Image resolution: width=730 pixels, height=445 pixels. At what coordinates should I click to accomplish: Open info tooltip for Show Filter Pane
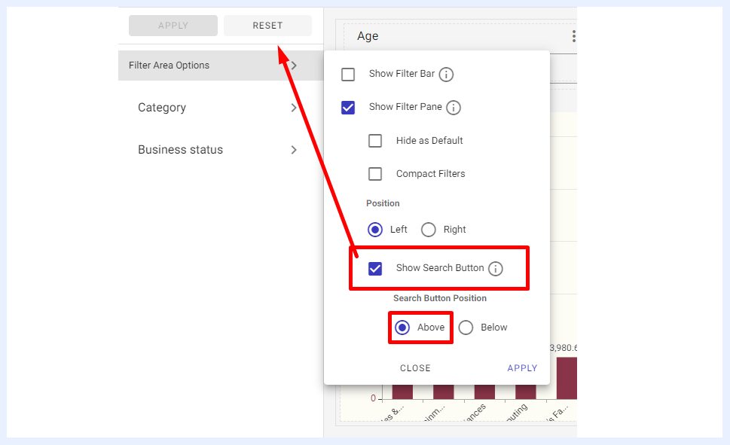tap(454, 108)
